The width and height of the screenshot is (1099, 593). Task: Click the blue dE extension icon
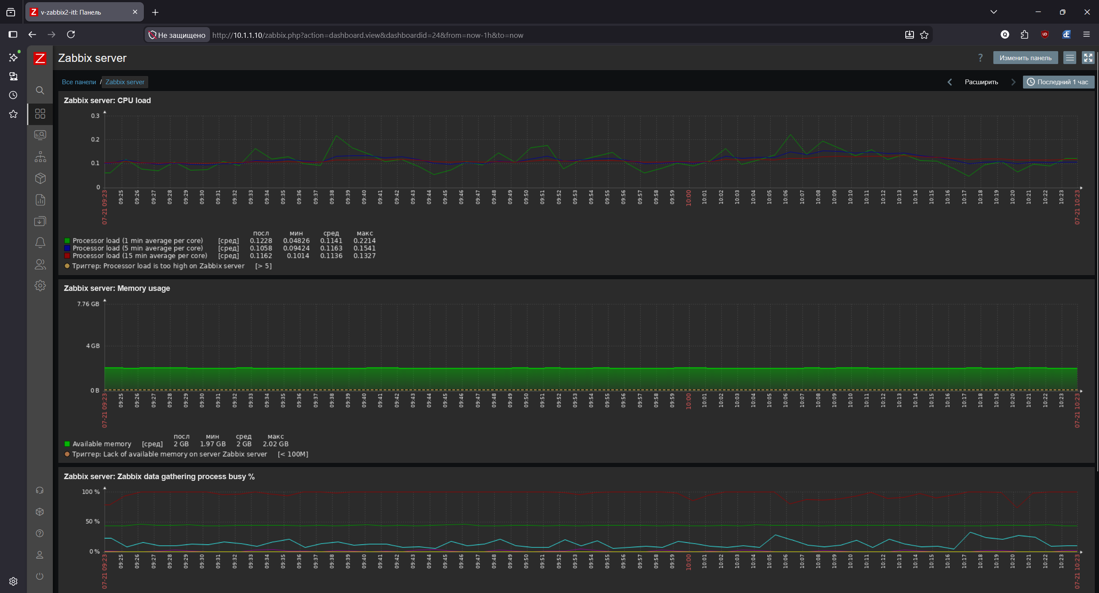point(1066,34)
